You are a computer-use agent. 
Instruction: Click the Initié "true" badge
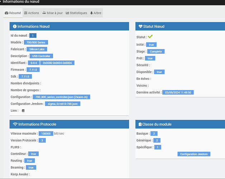click(x=152, y=45)
